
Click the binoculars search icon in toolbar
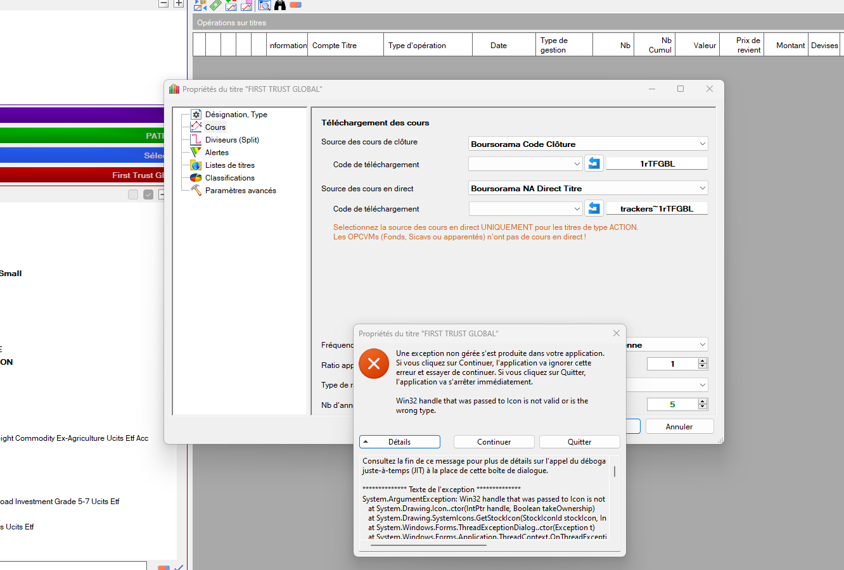click(x=280, y=5)
